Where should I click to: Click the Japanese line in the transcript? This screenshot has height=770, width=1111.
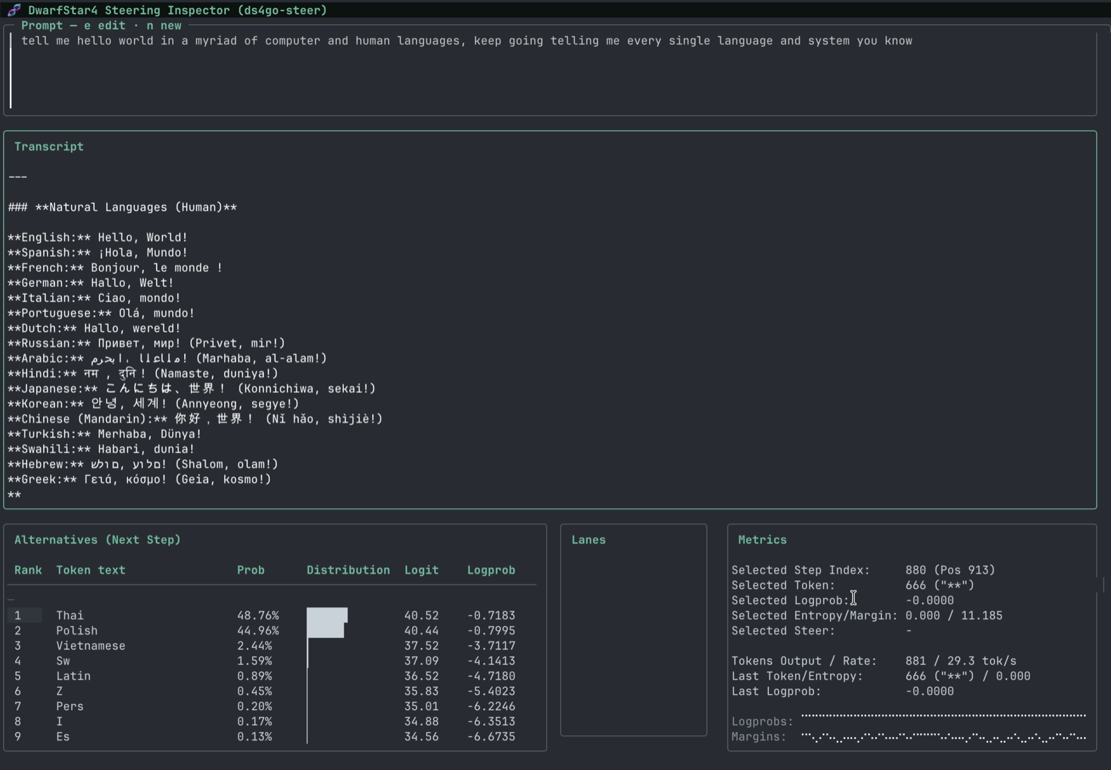(192, 389)
